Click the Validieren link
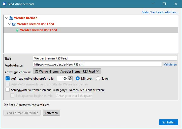This screenshot has width=182, height=129. pos(170,64)
